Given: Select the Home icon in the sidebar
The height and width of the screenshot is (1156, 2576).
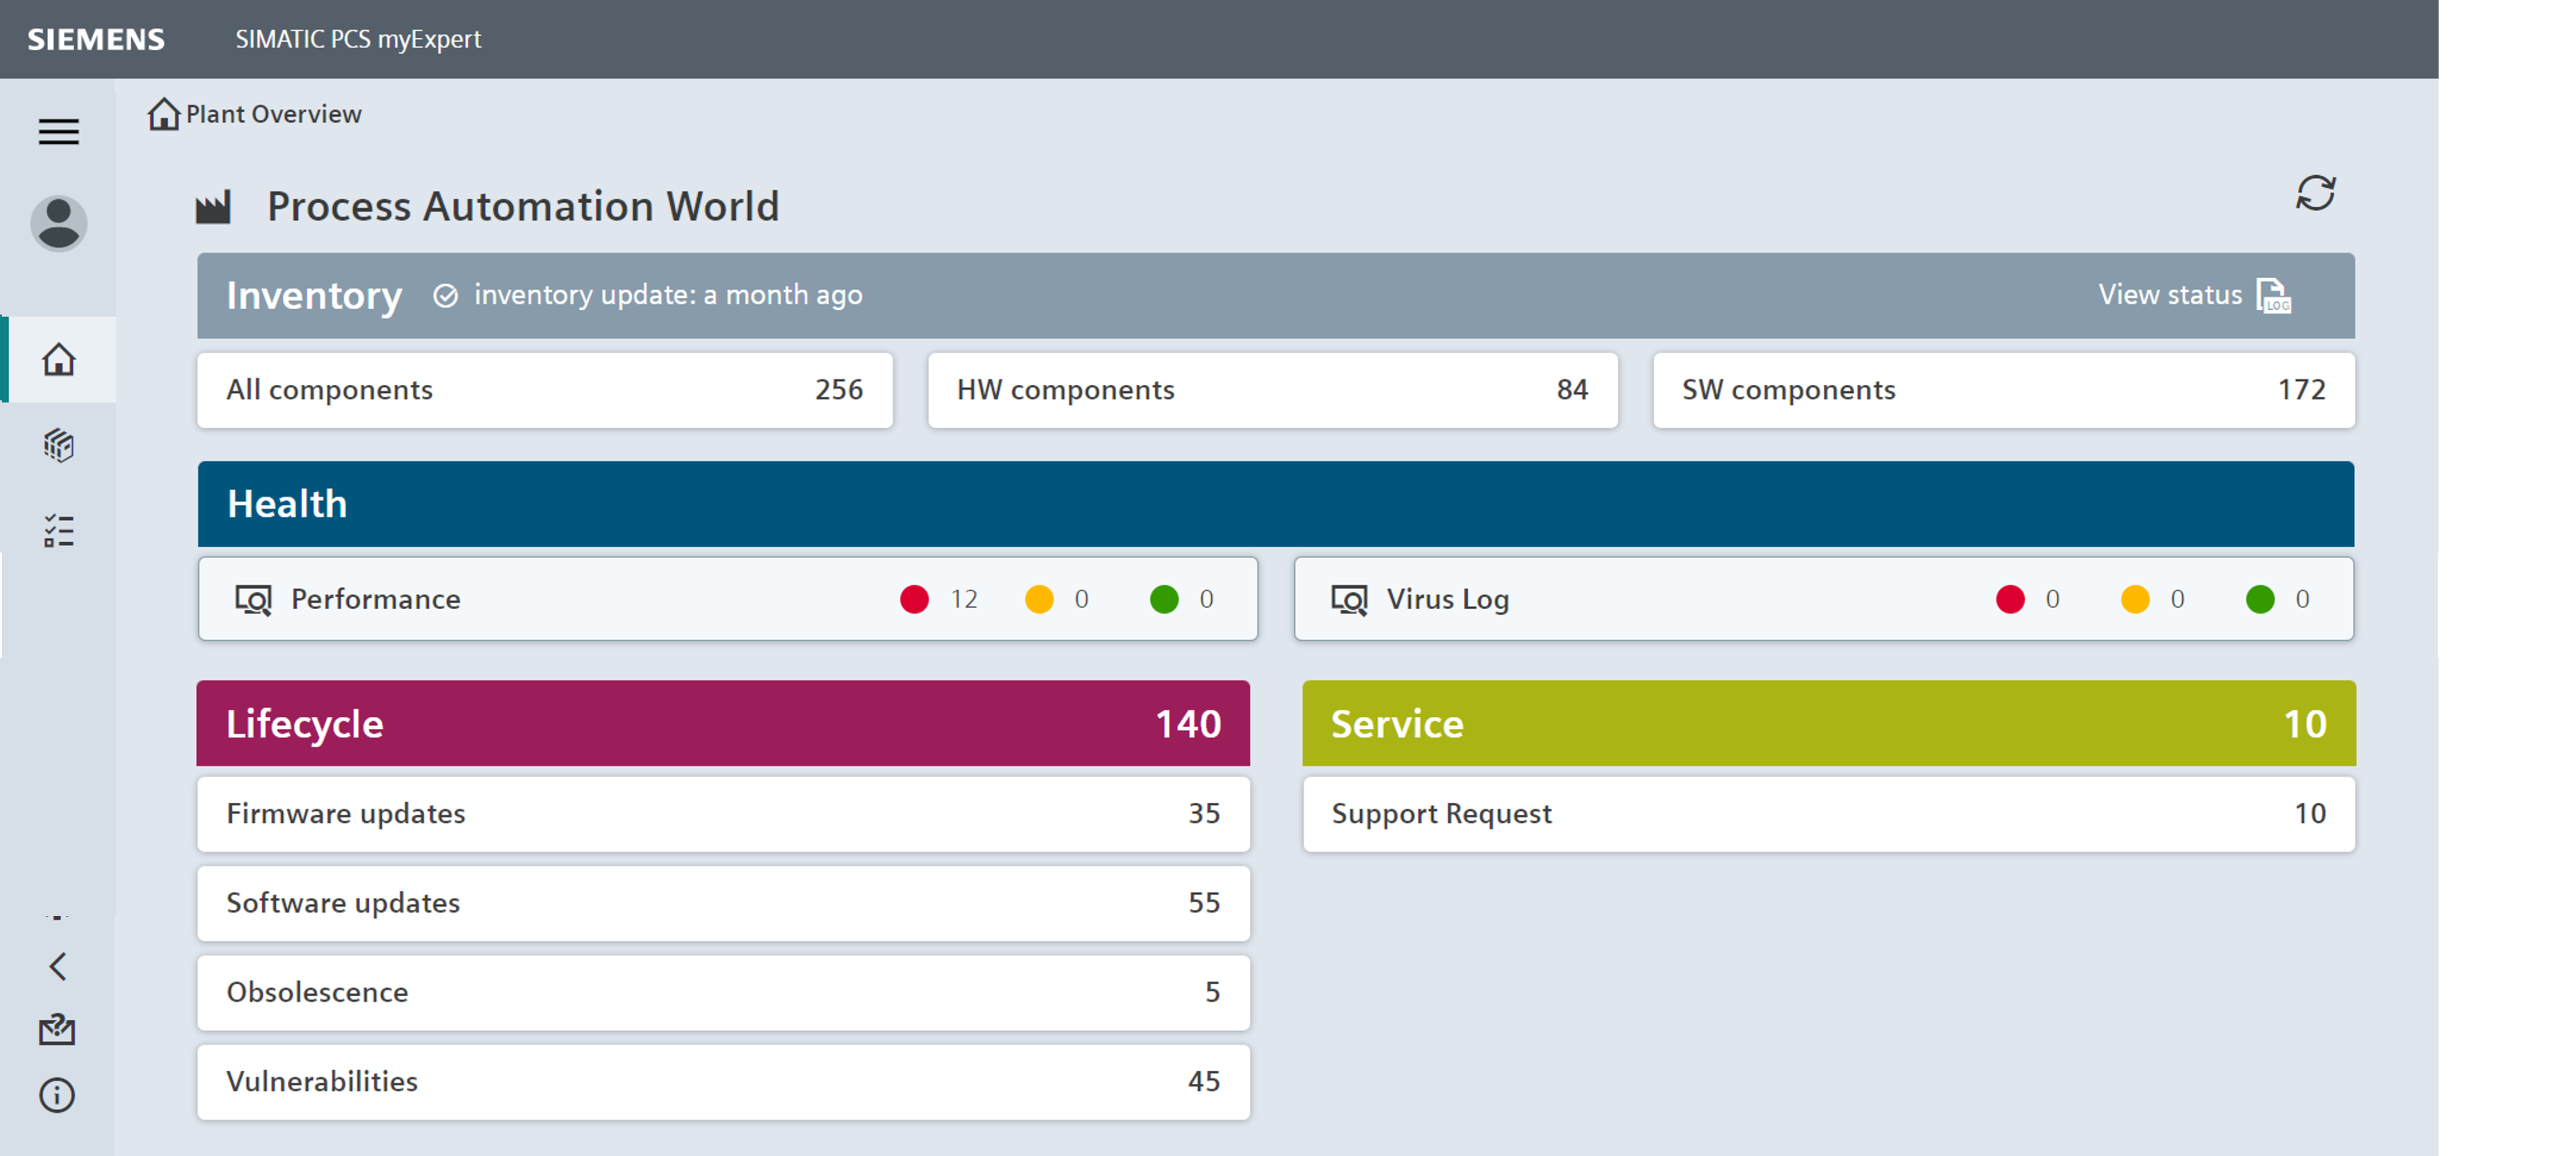Looking at the screenshot, I should [59, 359].
